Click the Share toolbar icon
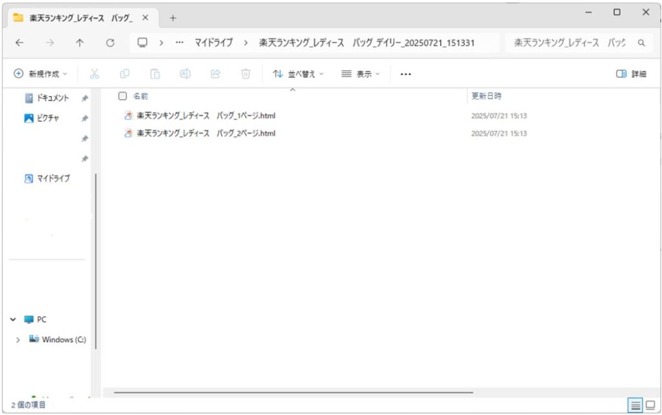Screen dimensions: 662x415 point(216,74)
